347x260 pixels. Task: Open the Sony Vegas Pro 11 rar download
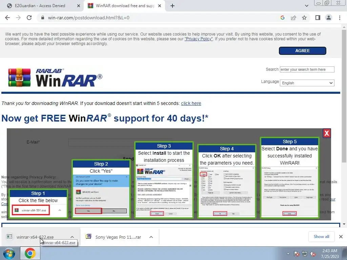(118, 237)
